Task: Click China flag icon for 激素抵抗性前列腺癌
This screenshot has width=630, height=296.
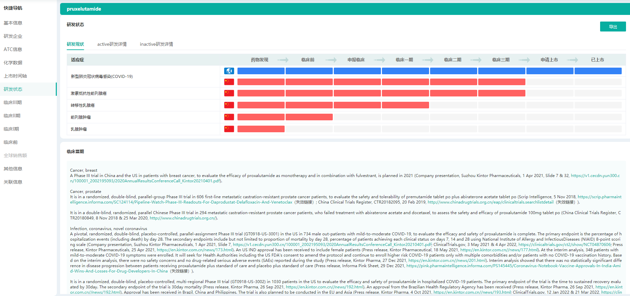Action: tap(229, 93)
